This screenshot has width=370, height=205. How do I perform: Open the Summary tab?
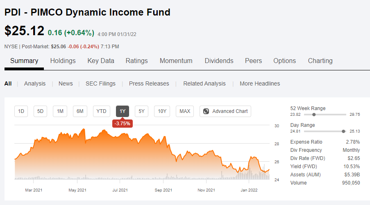(24, 61)
